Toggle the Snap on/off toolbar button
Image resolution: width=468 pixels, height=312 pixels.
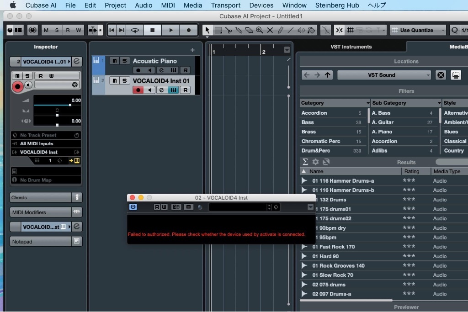click(x=340, y=30)
